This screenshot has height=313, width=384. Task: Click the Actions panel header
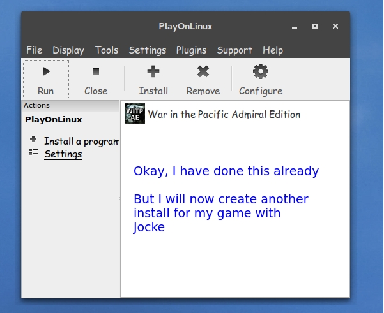point(70,105)
